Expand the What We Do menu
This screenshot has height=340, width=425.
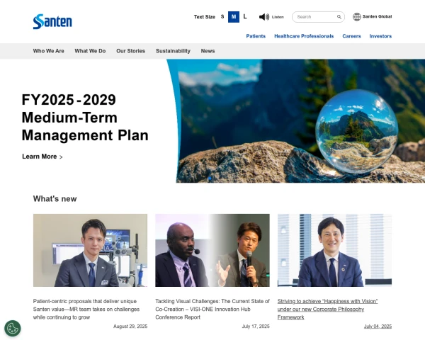click(x=90, y=51)
